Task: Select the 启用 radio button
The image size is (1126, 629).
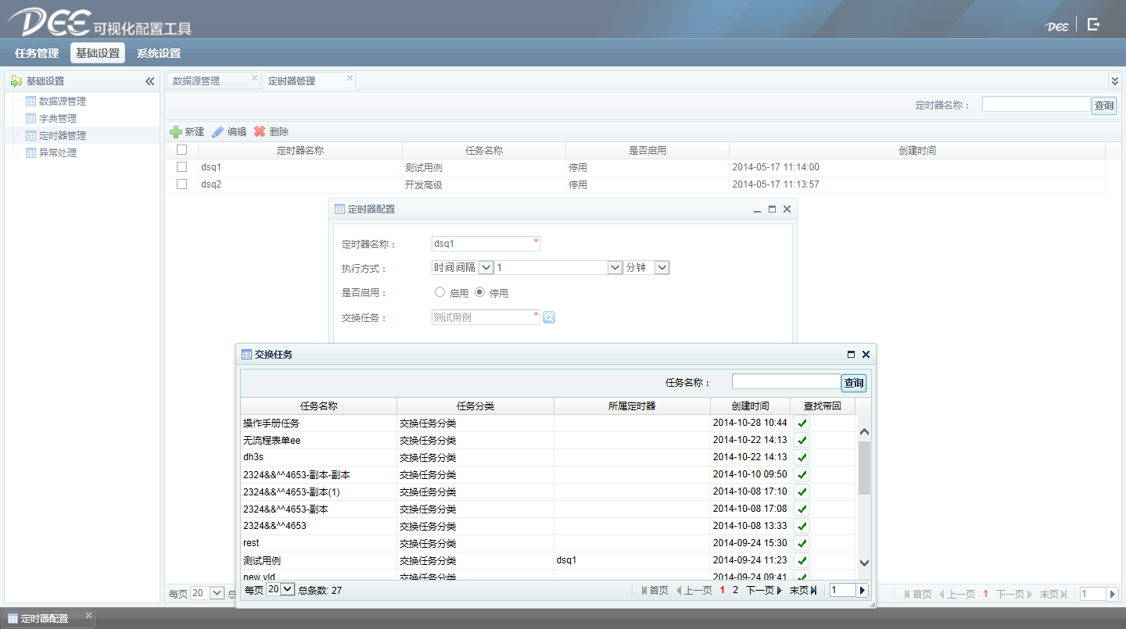Action: pyautogui.click(x=439, y=292)
